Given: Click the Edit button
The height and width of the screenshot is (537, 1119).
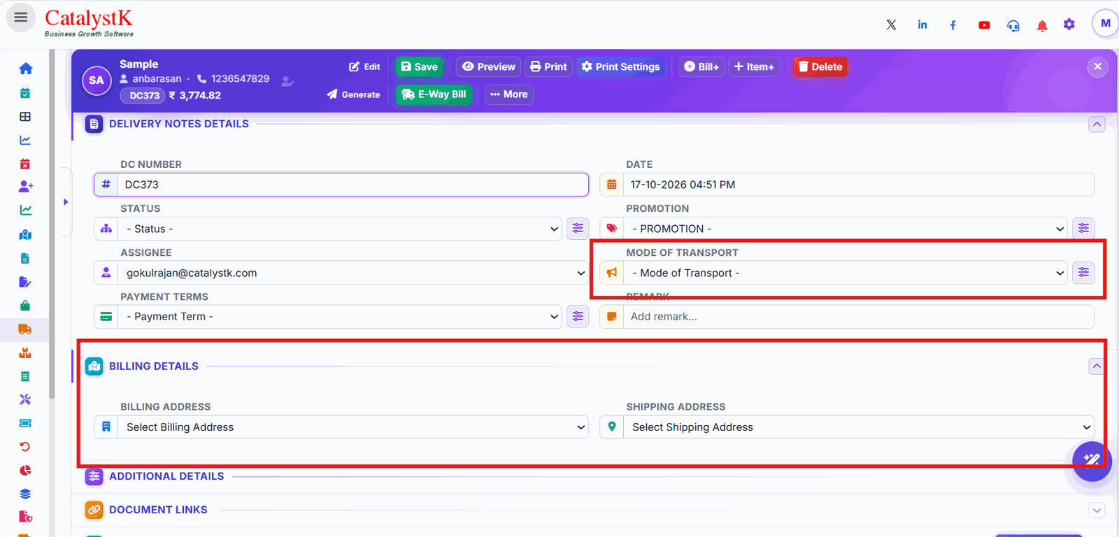Looking at the screenshot, I should point(364,67).
